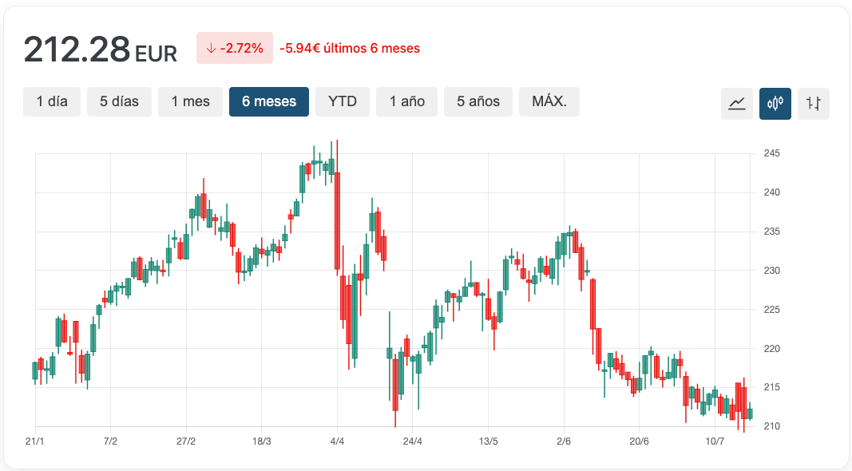Screen dimensions: 852x471
Task: Show the 1 año chart range
Action: click(406, 101)
